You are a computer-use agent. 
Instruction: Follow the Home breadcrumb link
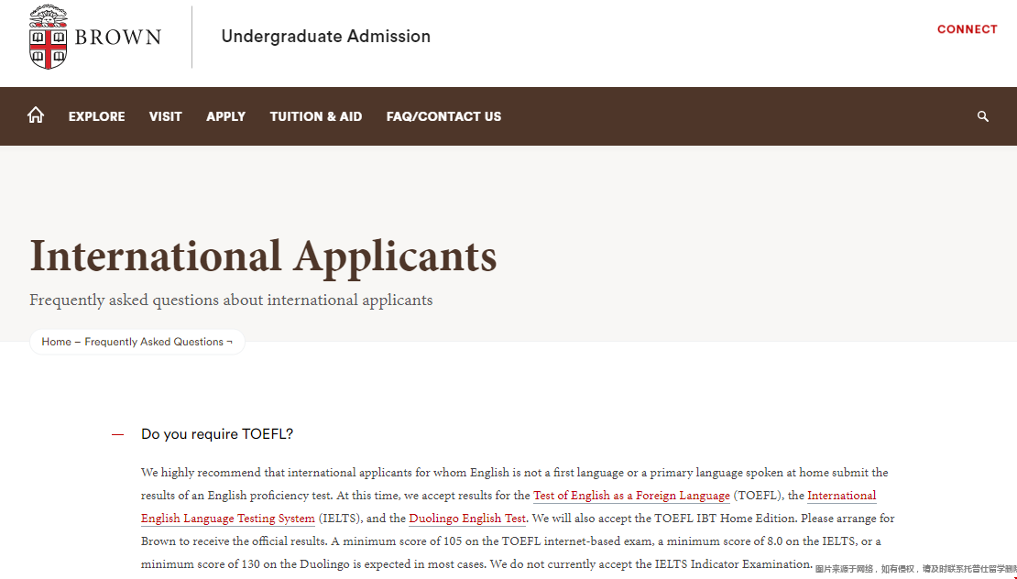click(x=57, y=342)
